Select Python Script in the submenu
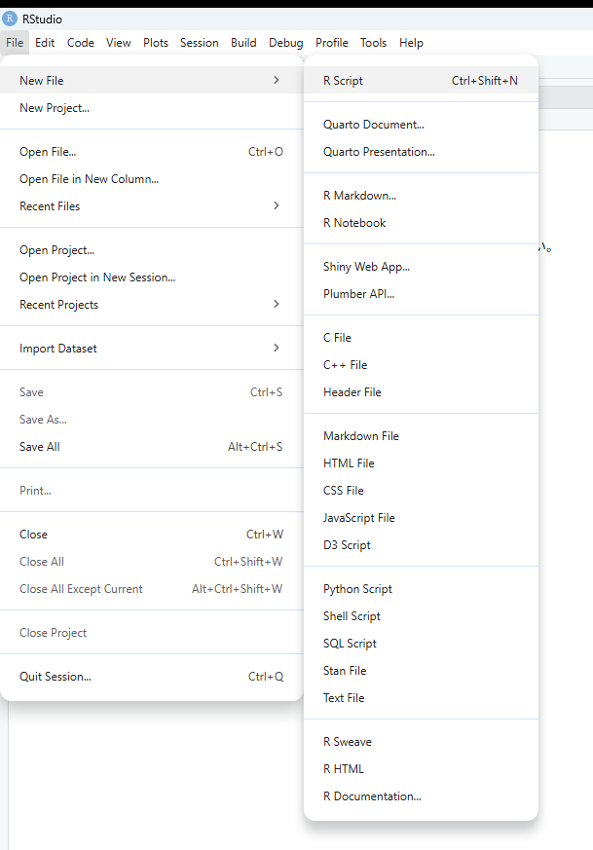The height and width of the screenshot is (850, 593). pos(357,589)
